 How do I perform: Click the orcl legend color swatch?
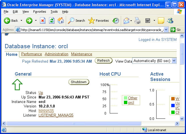coord(125,103)
